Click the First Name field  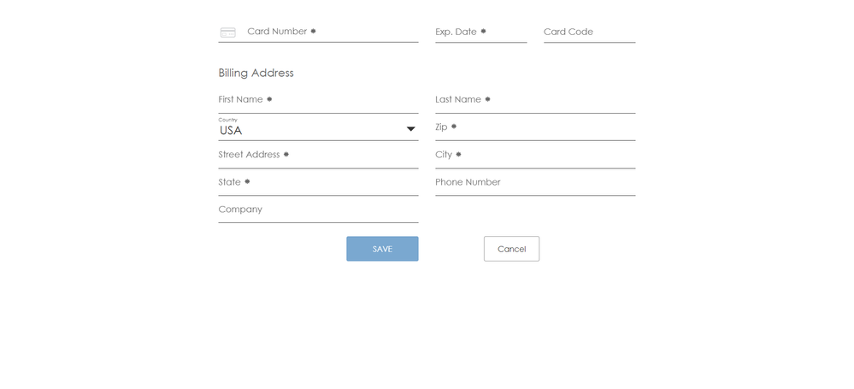318,100
